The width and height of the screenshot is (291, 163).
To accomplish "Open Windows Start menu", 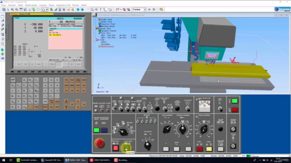I will click(4, 160).
